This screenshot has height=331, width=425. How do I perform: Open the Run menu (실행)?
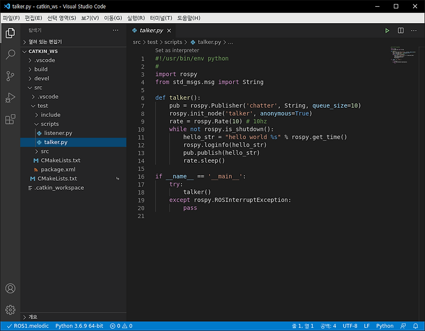pos(136,18)
